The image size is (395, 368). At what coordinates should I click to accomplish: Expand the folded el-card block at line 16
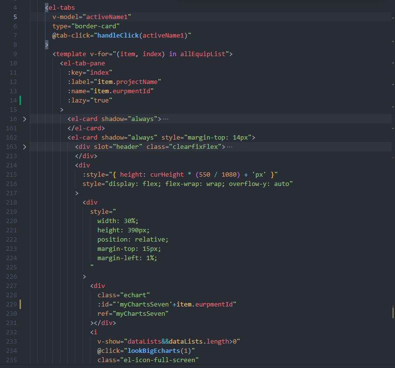point(24,118)
